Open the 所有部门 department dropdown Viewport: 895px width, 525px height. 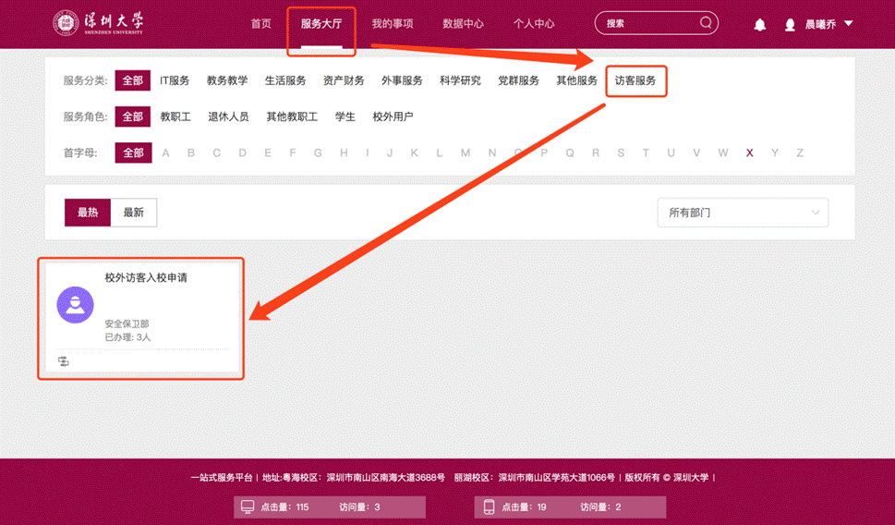[x=743, y=213]
